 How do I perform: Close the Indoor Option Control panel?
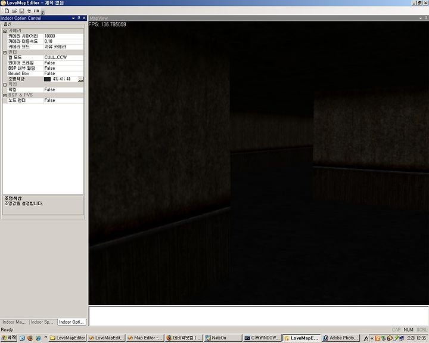(x=84, y=18)
